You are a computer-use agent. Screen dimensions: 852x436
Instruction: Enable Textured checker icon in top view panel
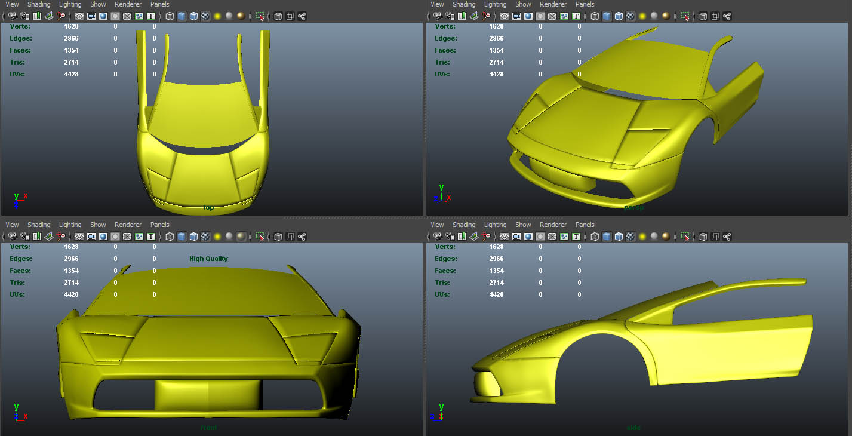pyautogui.click(x=205, y=16)
